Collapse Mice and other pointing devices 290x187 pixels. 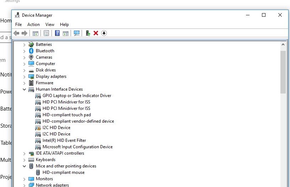click(x=24, y=166)
